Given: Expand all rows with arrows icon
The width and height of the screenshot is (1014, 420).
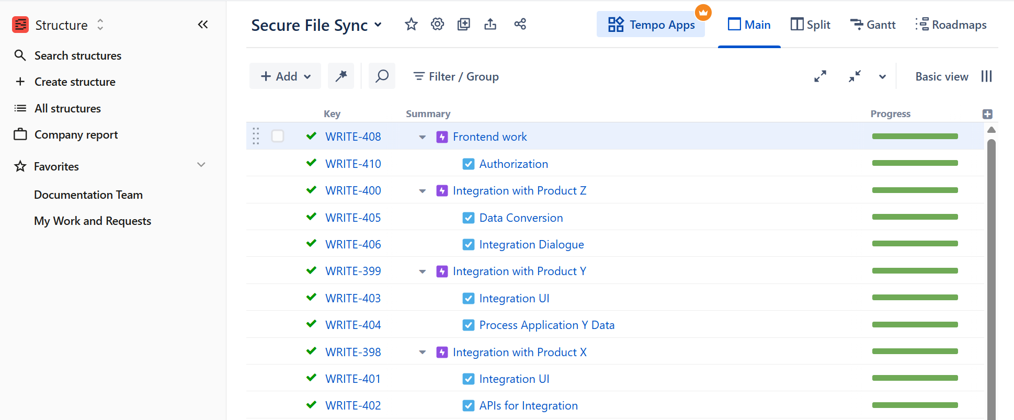Looking at the screenshot, I should (x=820, y=76).
